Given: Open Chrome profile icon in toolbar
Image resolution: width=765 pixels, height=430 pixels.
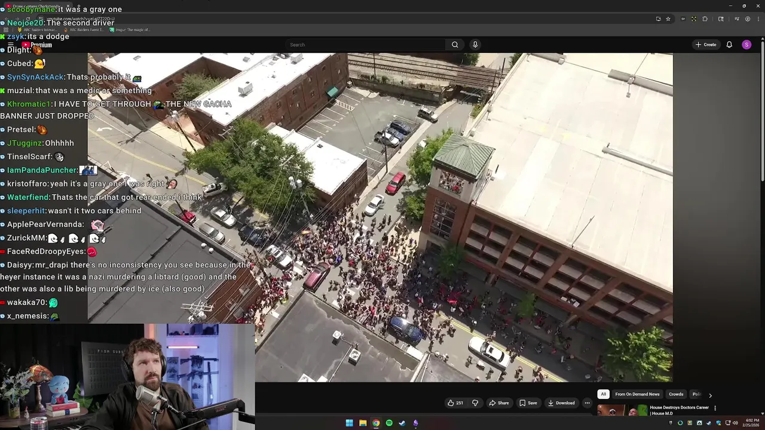Looking at the screenshot, I should tap(748, 19).
